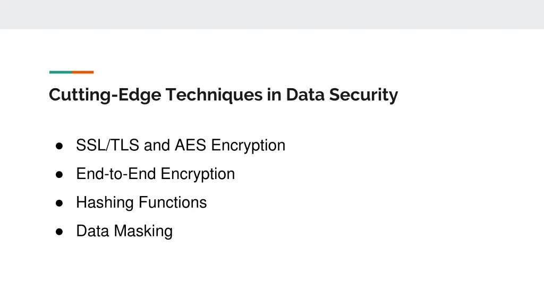Select the "SSL/TLS and AES Encryption" bullet text
The width and height of the screenshot is (544, 306).
pos(181,145)
